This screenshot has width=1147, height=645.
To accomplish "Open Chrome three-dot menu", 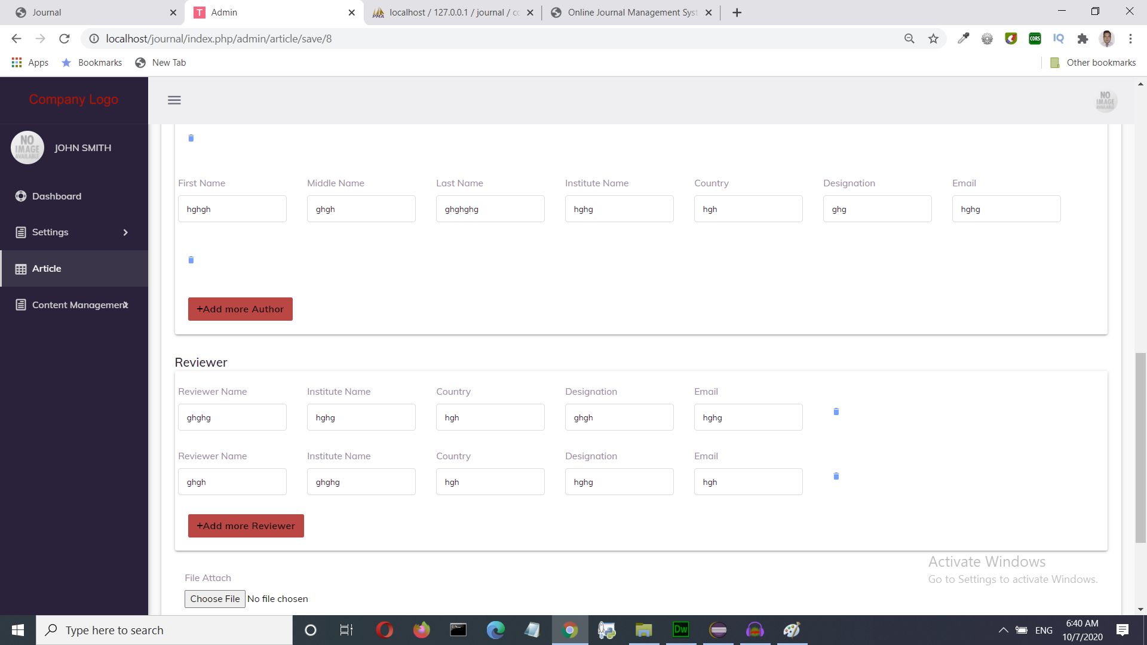I will click(x=1130, y=39).
